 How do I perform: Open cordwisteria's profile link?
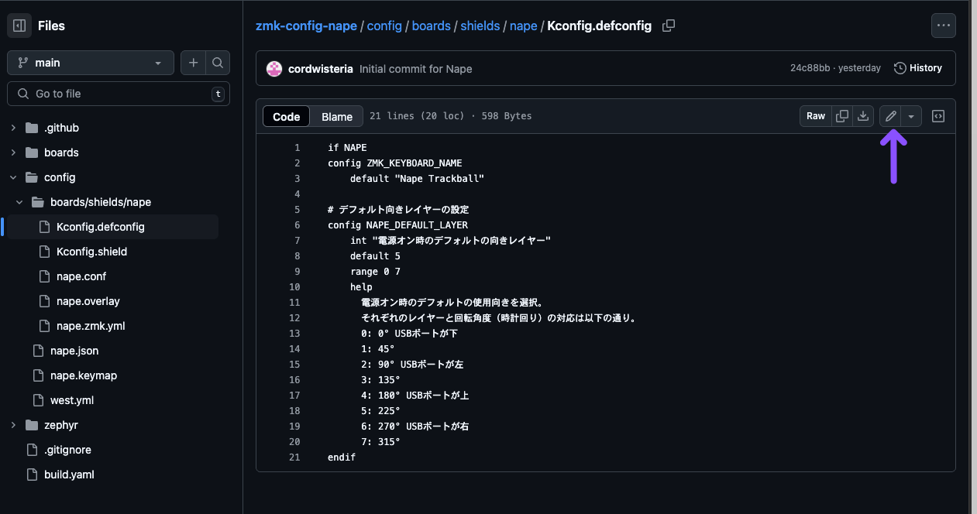pyautogui.click(x=321, y=69)
